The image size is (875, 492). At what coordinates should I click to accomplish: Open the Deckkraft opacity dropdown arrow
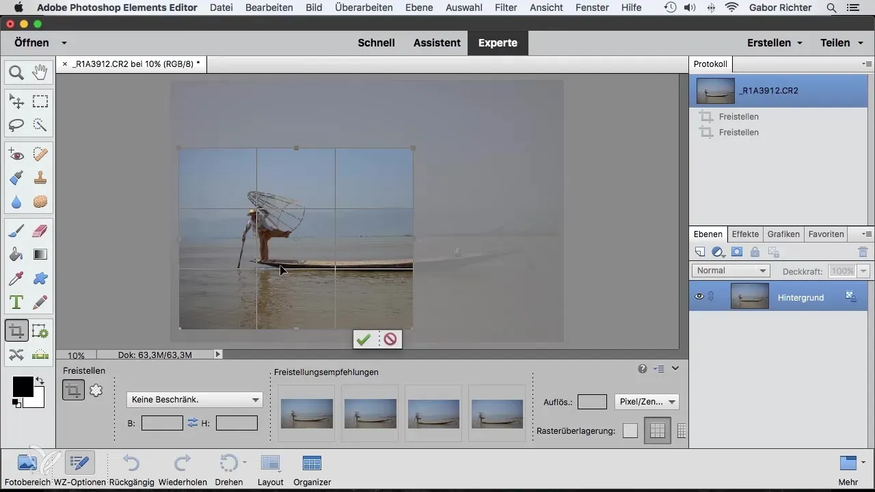(863, 271)
